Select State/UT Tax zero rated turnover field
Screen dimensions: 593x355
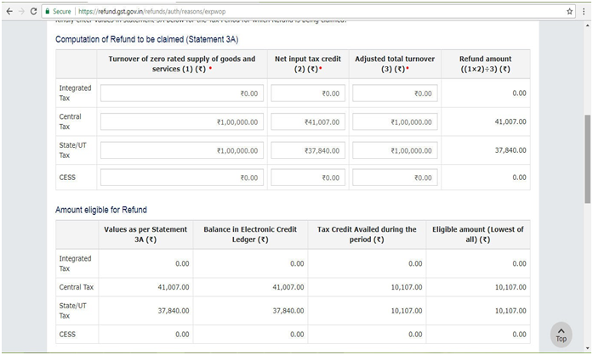pyautogui.click(x=180, y=151)
